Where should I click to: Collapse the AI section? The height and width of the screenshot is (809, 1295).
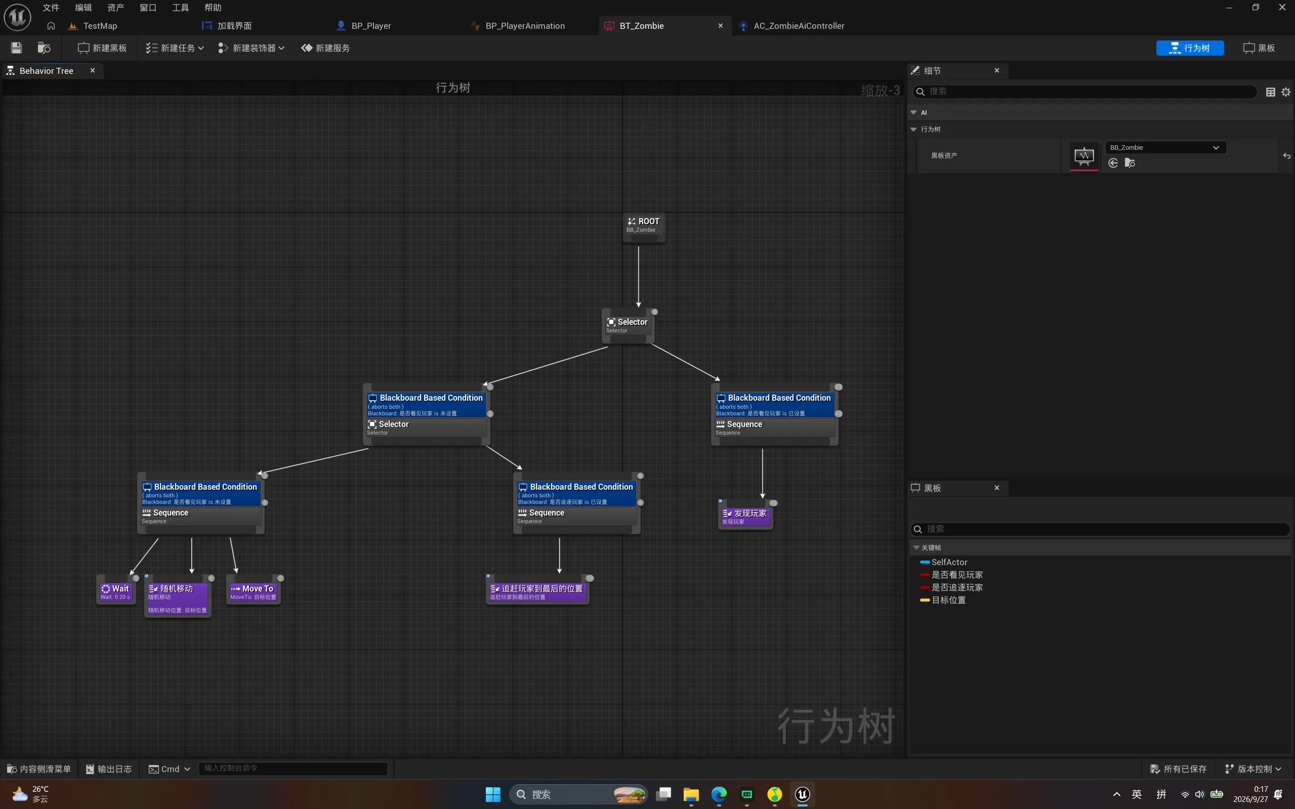tap(913, 112)
